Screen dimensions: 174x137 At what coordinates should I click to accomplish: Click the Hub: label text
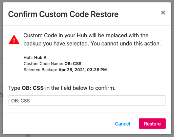pos(28,58)
